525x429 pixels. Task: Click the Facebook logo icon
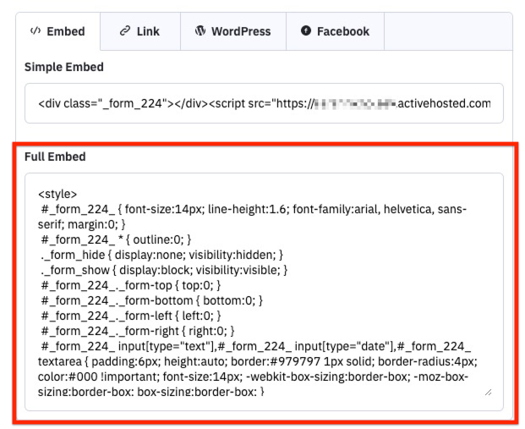[x=306, y=31]
